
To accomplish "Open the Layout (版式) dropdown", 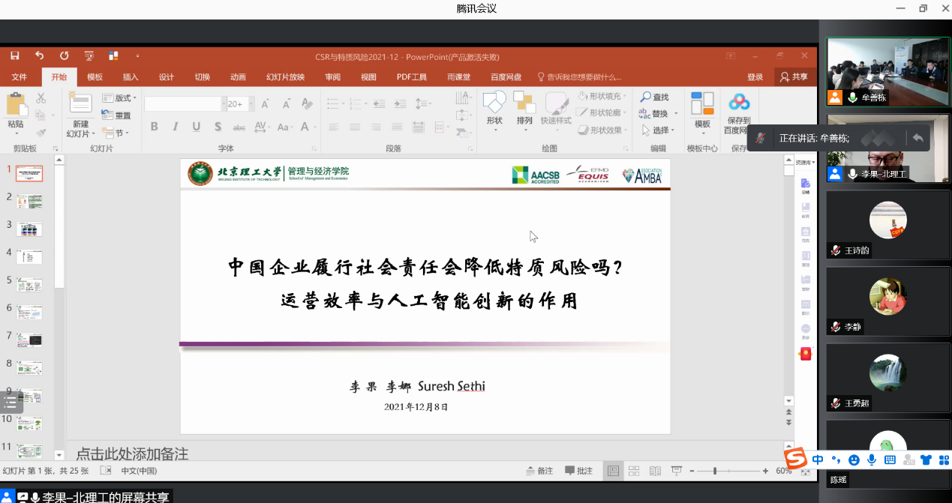I will (x=120, y=98).
